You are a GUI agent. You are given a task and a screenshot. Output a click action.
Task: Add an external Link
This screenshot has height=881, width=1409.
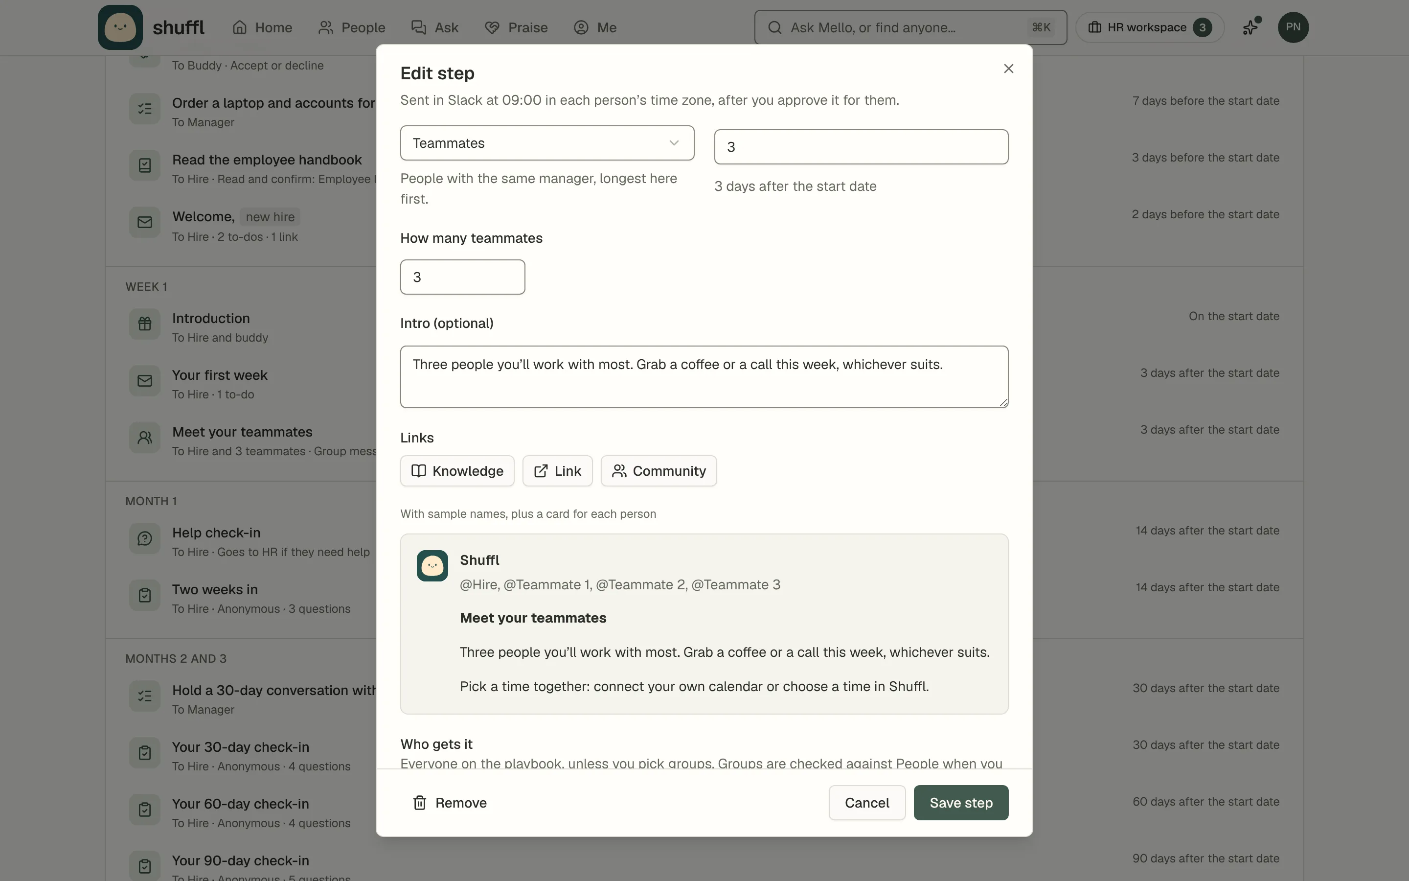(x=557, y=471)
